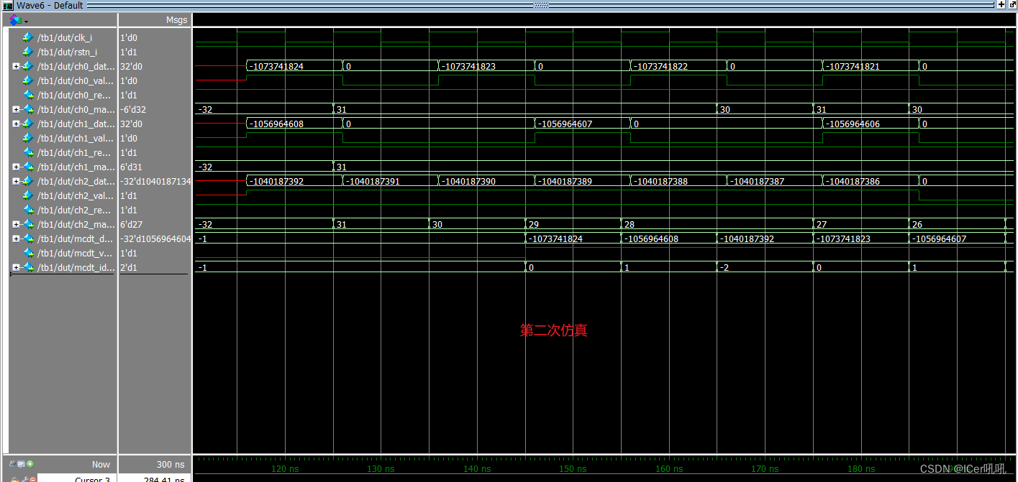Image resolution: width=1018 pixels, height=482 pixels.
Task: Select the /tb1/dut/ch1_ma signal name
Action: [76, 167]
